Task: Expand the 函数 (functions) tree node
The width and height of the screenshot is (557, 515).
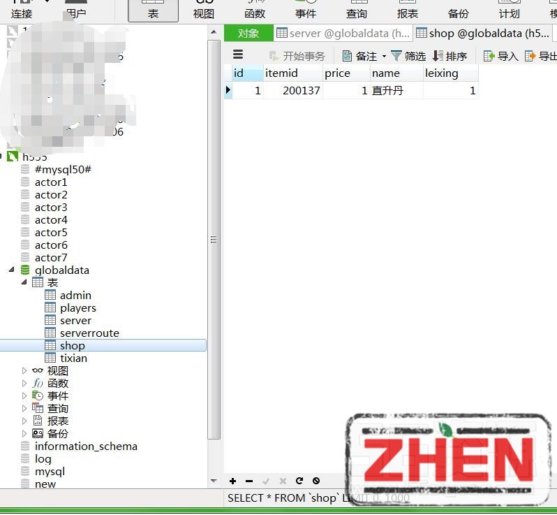Action: [x=24, y=384]
